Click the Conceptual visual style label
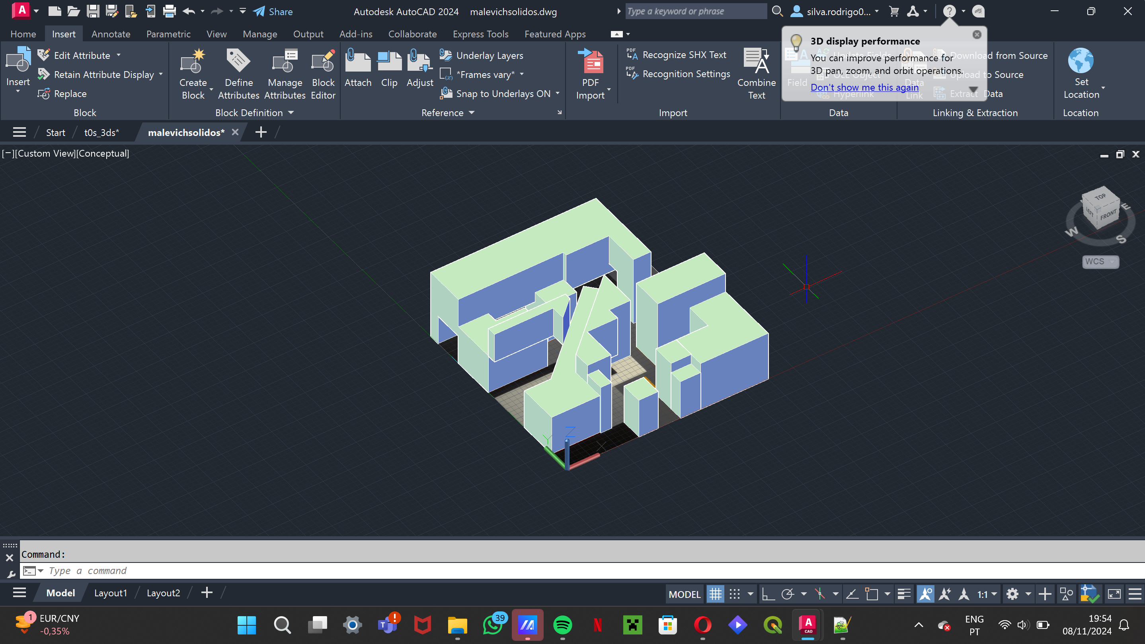 [103, 153]
